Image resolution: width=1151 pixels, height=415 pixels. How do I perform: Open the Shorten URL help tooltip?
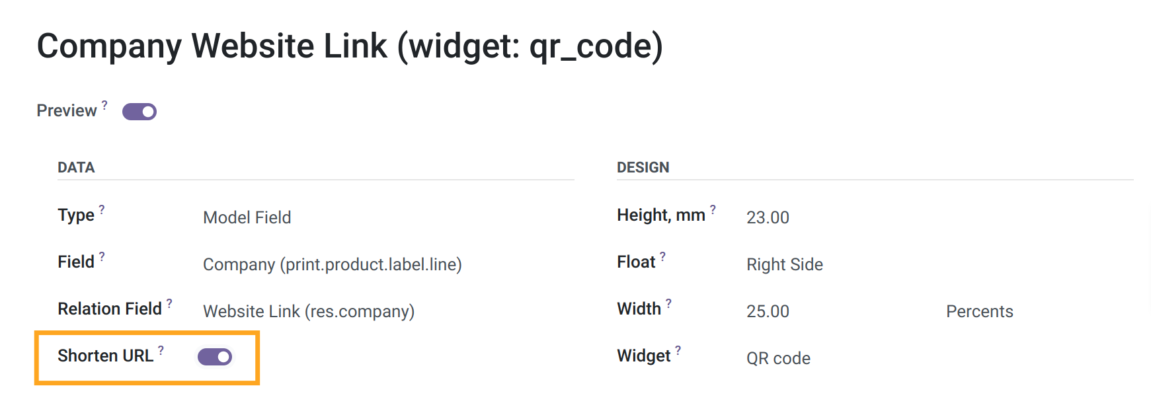[x=161, y=350]
